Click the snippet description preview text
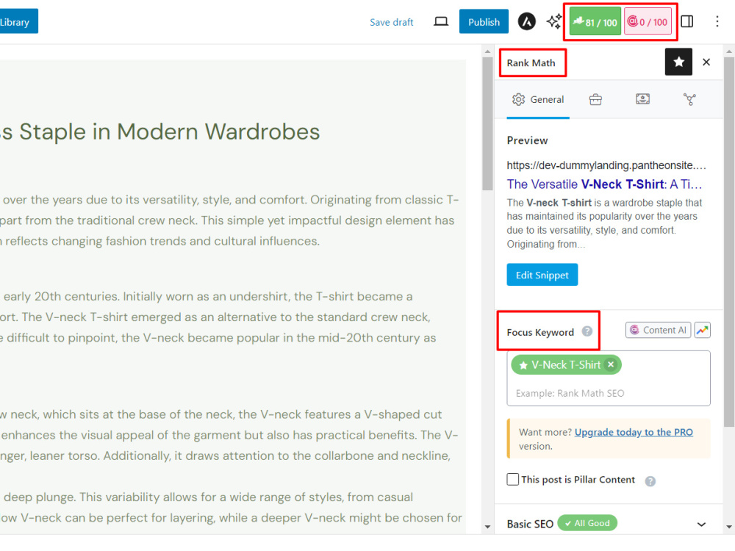The width and height of the screenshot is (735, 551). coord(604,223)
